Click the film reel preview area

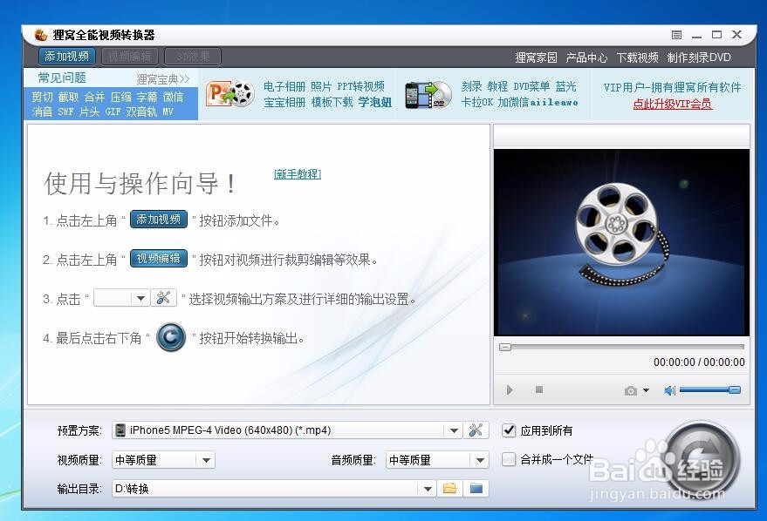pyautogui.click(x=621, y=241)
